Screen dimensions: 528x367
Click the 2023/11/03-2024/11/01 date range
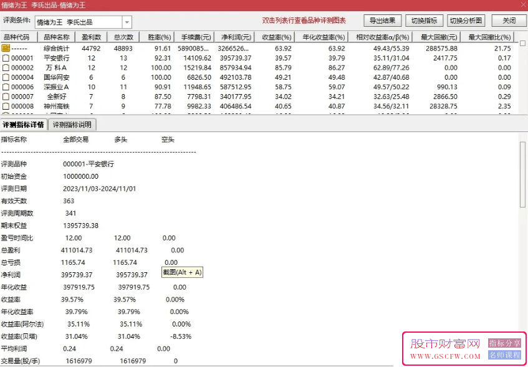pyautogui.click(x=100, y=189)
